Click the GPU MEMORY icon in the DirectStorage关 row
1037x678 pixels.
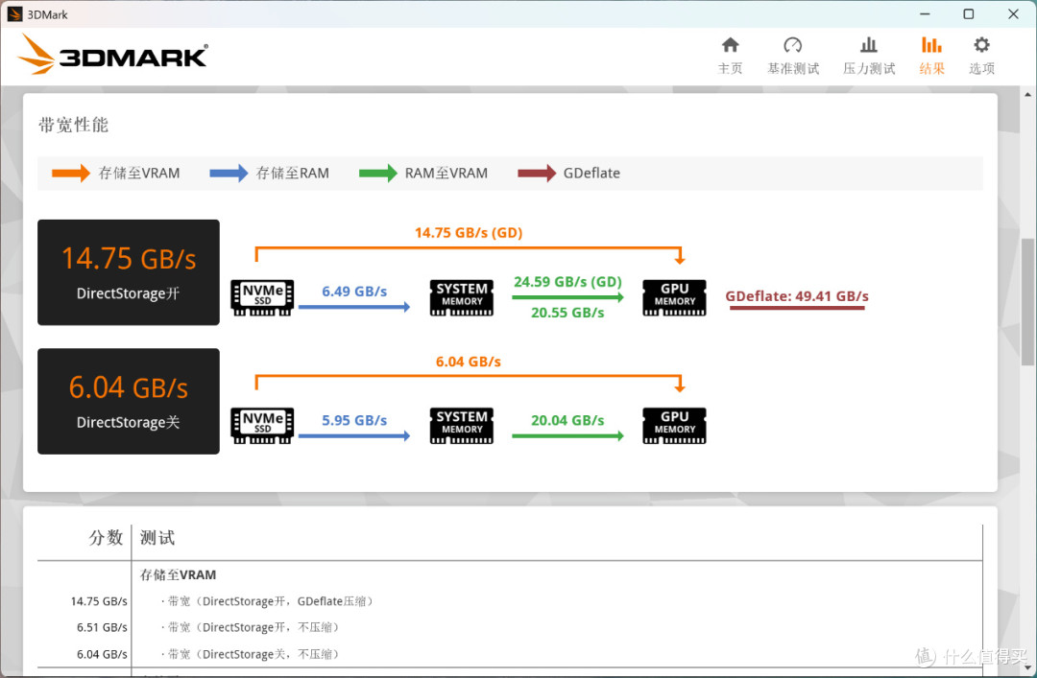click(675, 426)
